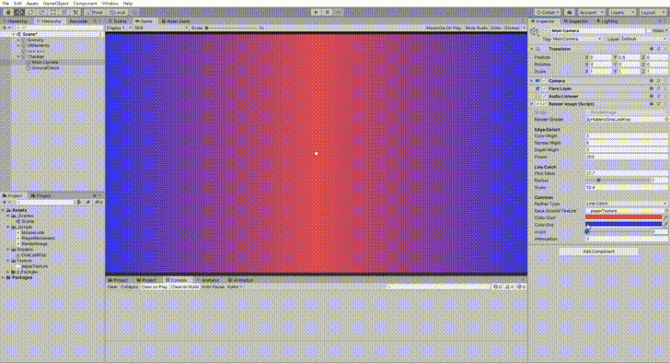
Task: Open the Gizmos dropdown in Game view
Action: [514, 28]
